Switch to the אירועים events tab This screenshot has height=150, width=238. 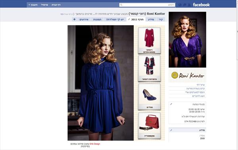pyautogui.click(x=84, y=19)
